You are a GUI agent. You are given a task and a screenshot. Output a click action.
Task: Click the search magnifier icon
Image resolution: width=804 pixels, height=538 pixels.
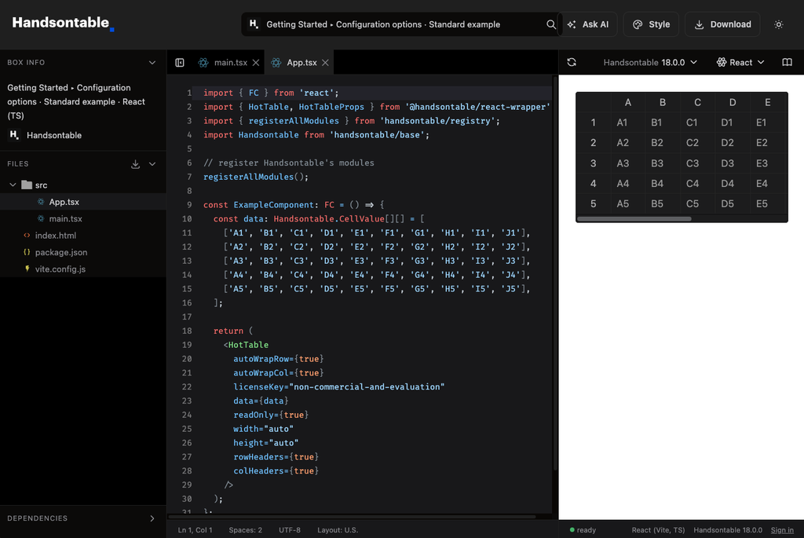(x=550, y=24)
